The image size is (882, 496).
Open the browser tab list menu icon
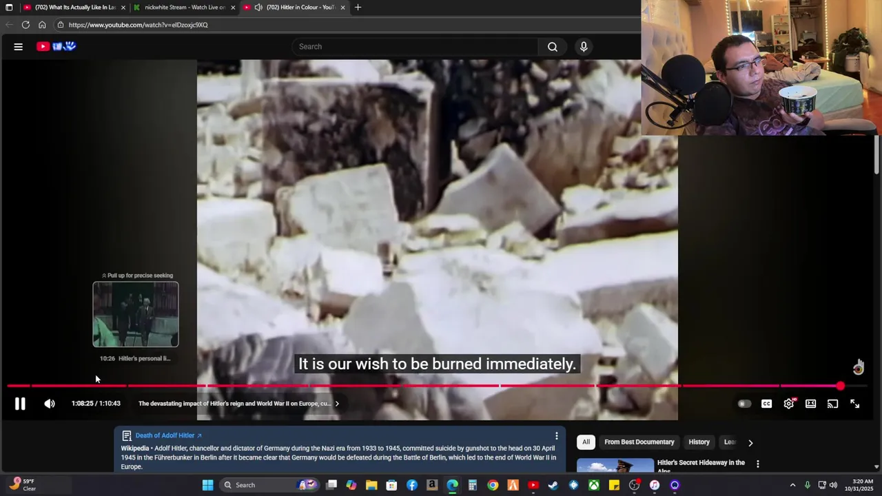click(x=9, y=8)
